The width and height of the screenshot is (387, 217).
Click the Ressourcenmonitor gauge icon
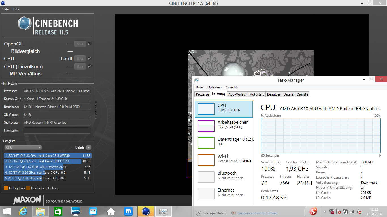(234, 213)
